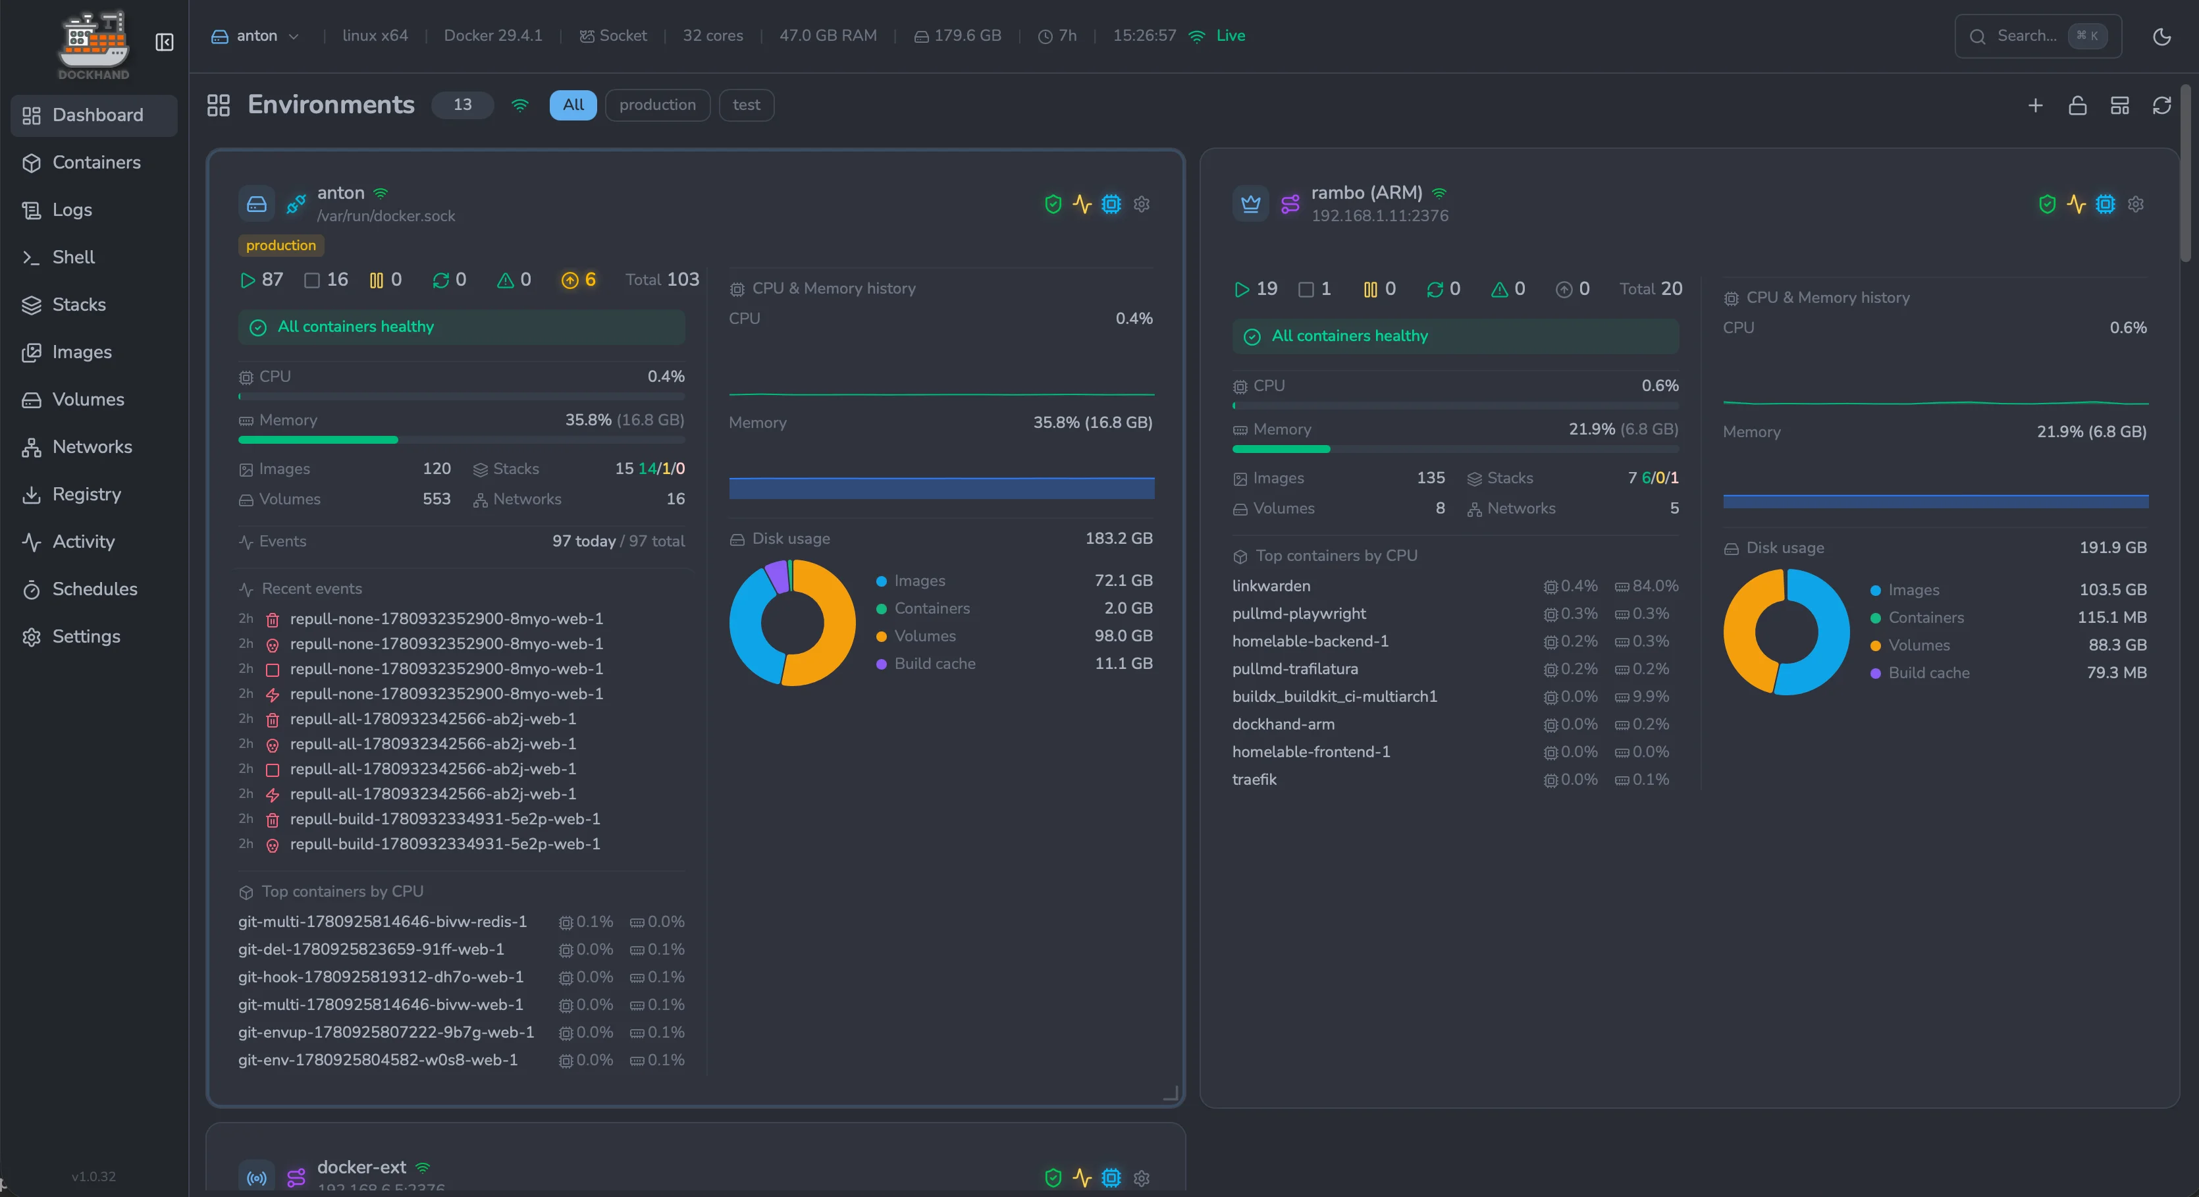Navigate to Images

[x=94, y=352]
